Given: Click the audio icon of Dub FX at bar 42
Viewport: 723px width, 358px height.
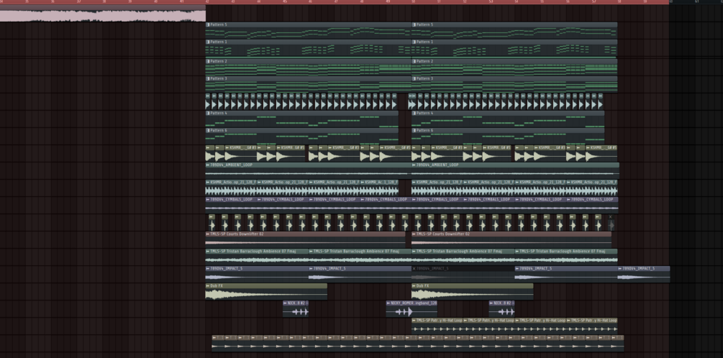Looking at the screenshot, I should pyautogui.click(x=208, y=286).
